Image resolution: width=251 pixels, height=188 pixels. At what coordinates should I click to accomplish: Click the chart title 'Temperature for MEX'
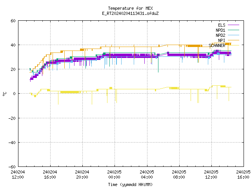point(130,8)
